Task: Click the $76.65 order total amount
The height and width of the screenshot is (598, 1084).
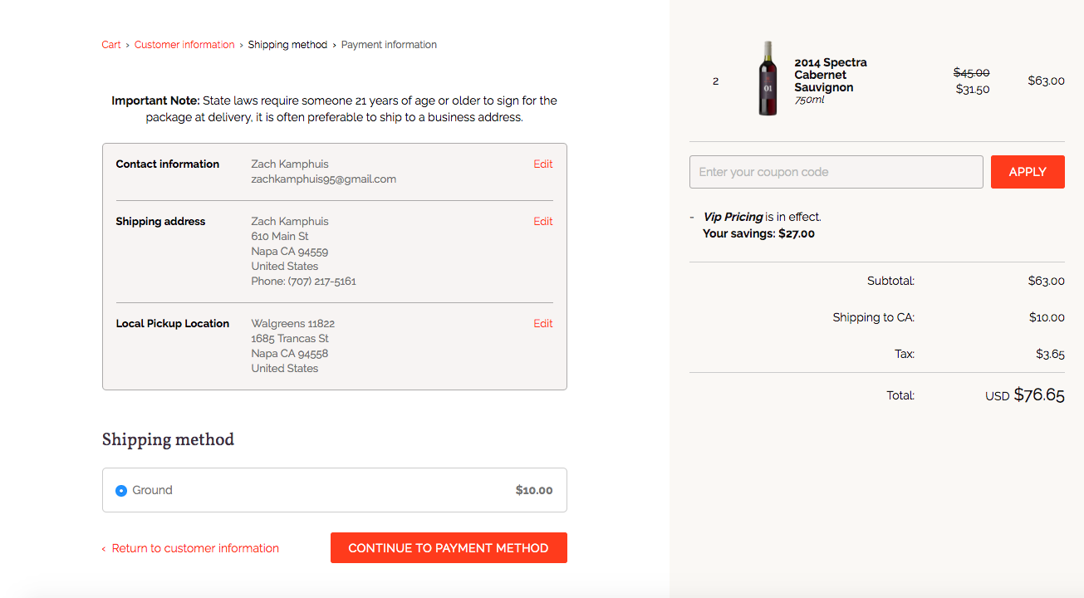Action: pyautogui.click(x=1038, y=395)
